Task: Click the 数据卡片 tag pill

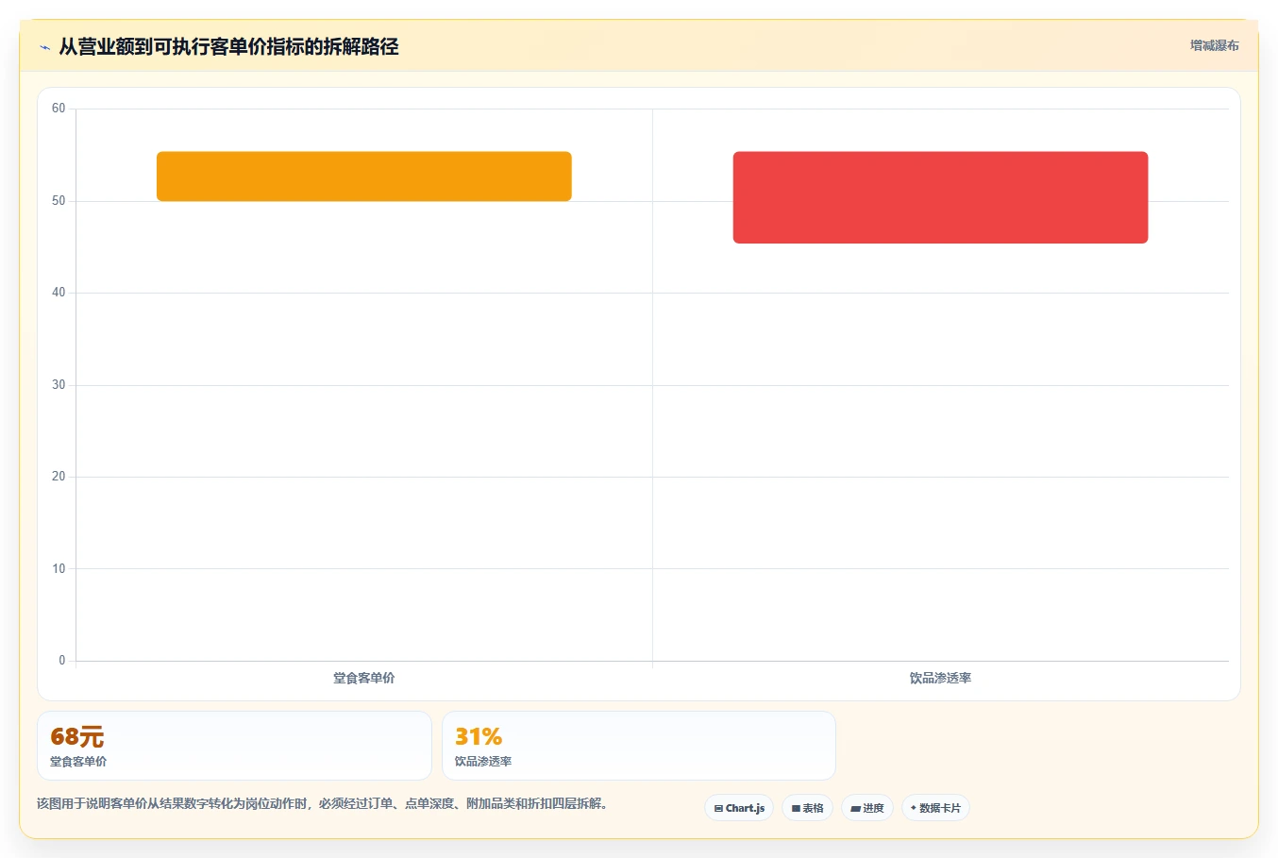Action: [x=935, y=808]
